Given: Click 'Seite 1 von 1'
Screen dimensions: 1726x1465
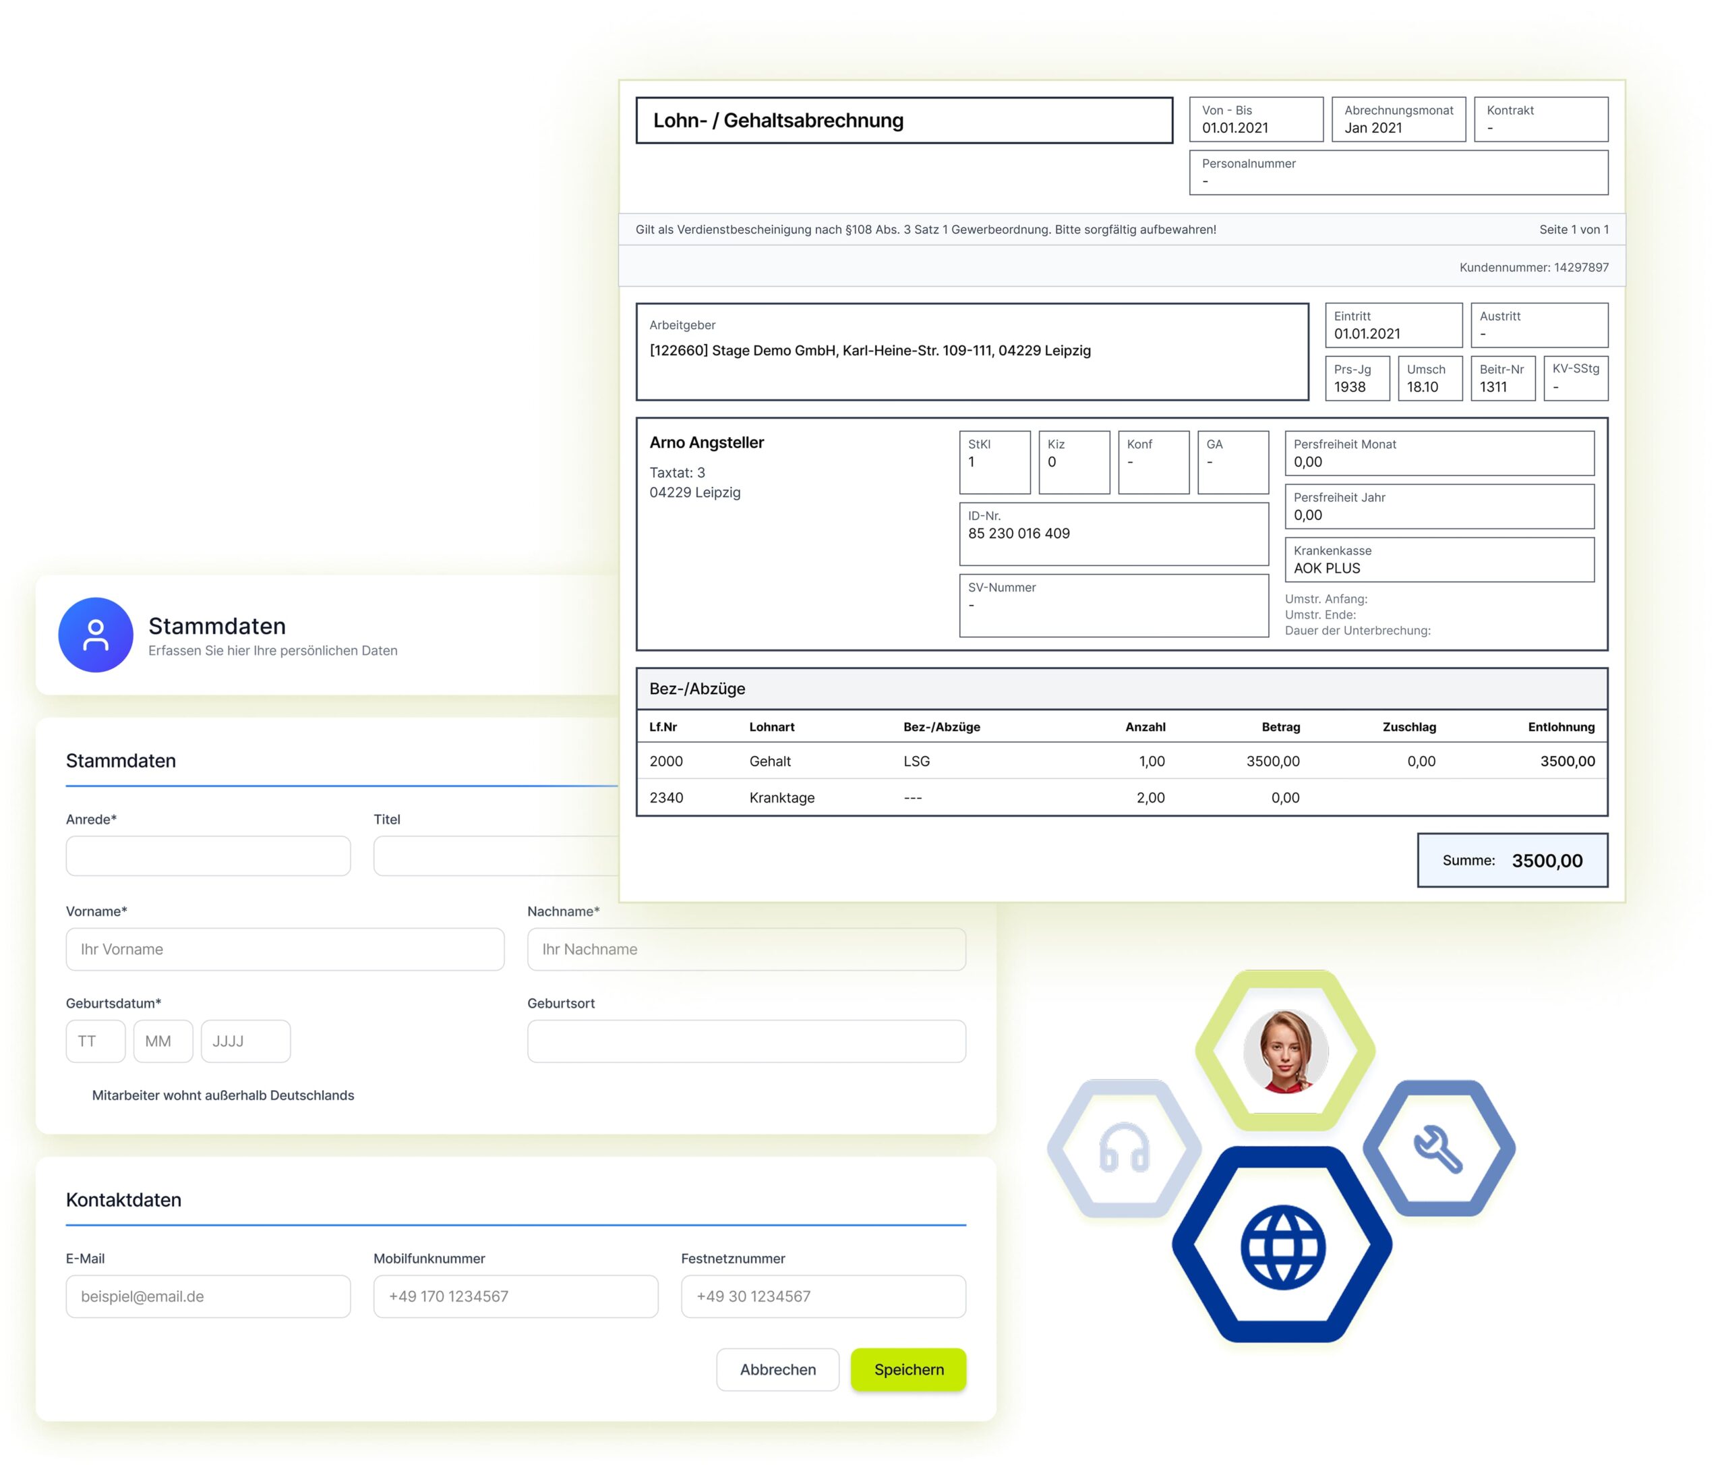Looking at the screenshot, I should (x=1574, y=230).
